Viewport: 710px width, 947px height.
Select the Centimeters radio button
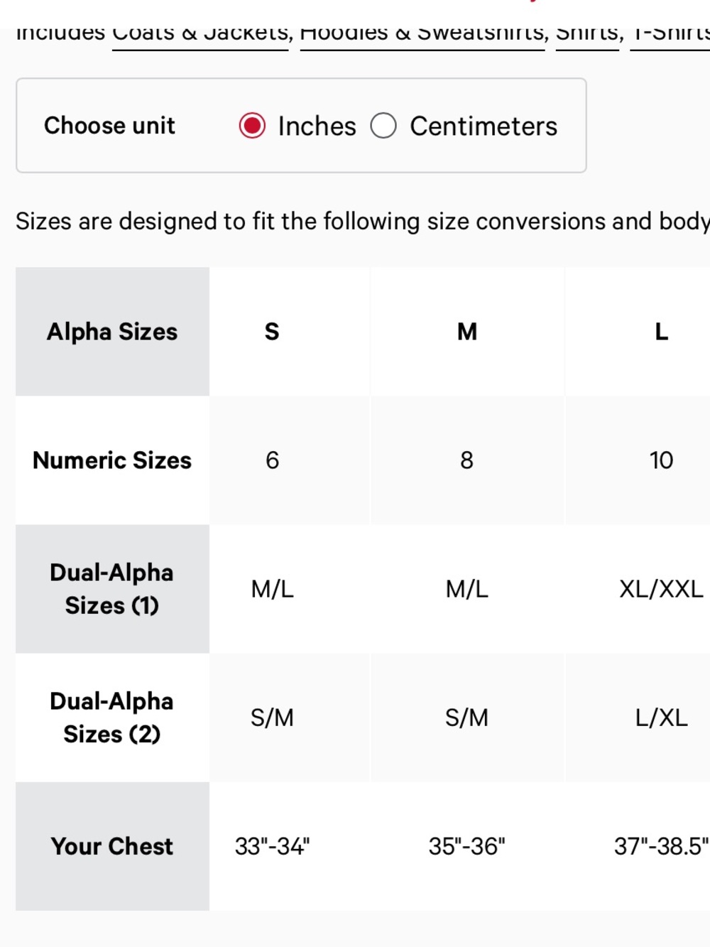tap(383, 126)
